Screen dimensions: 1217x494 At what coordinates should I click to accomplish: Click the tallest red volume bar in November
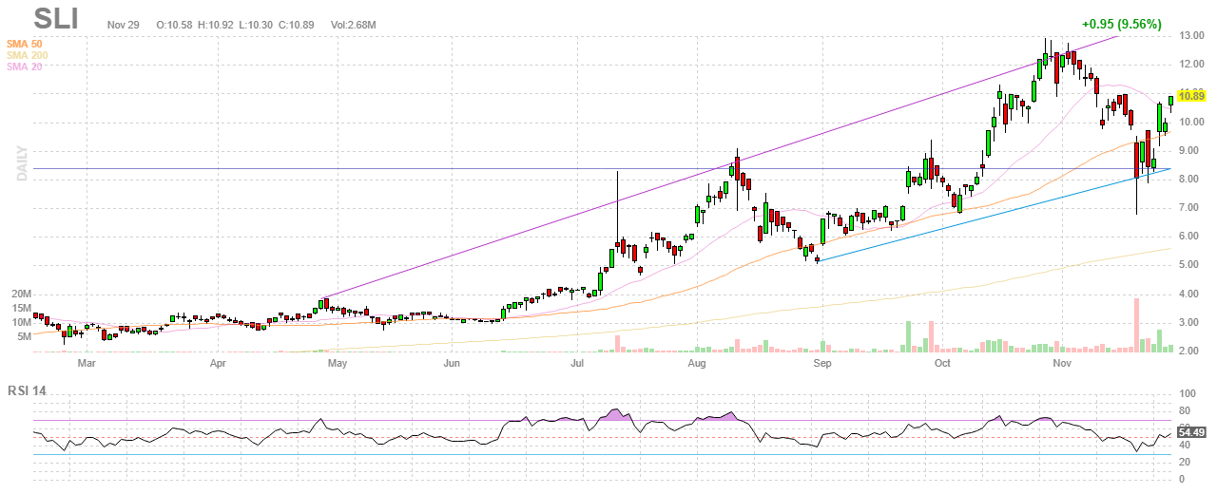click(x=1136, y=325)
